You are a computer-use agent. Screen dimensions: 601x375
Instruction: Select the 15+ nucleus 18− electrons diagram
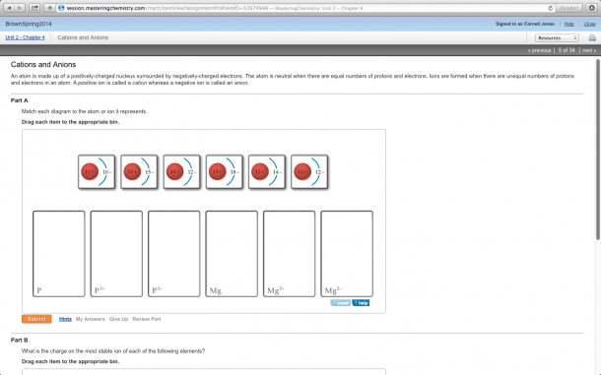tap(225, 171)
